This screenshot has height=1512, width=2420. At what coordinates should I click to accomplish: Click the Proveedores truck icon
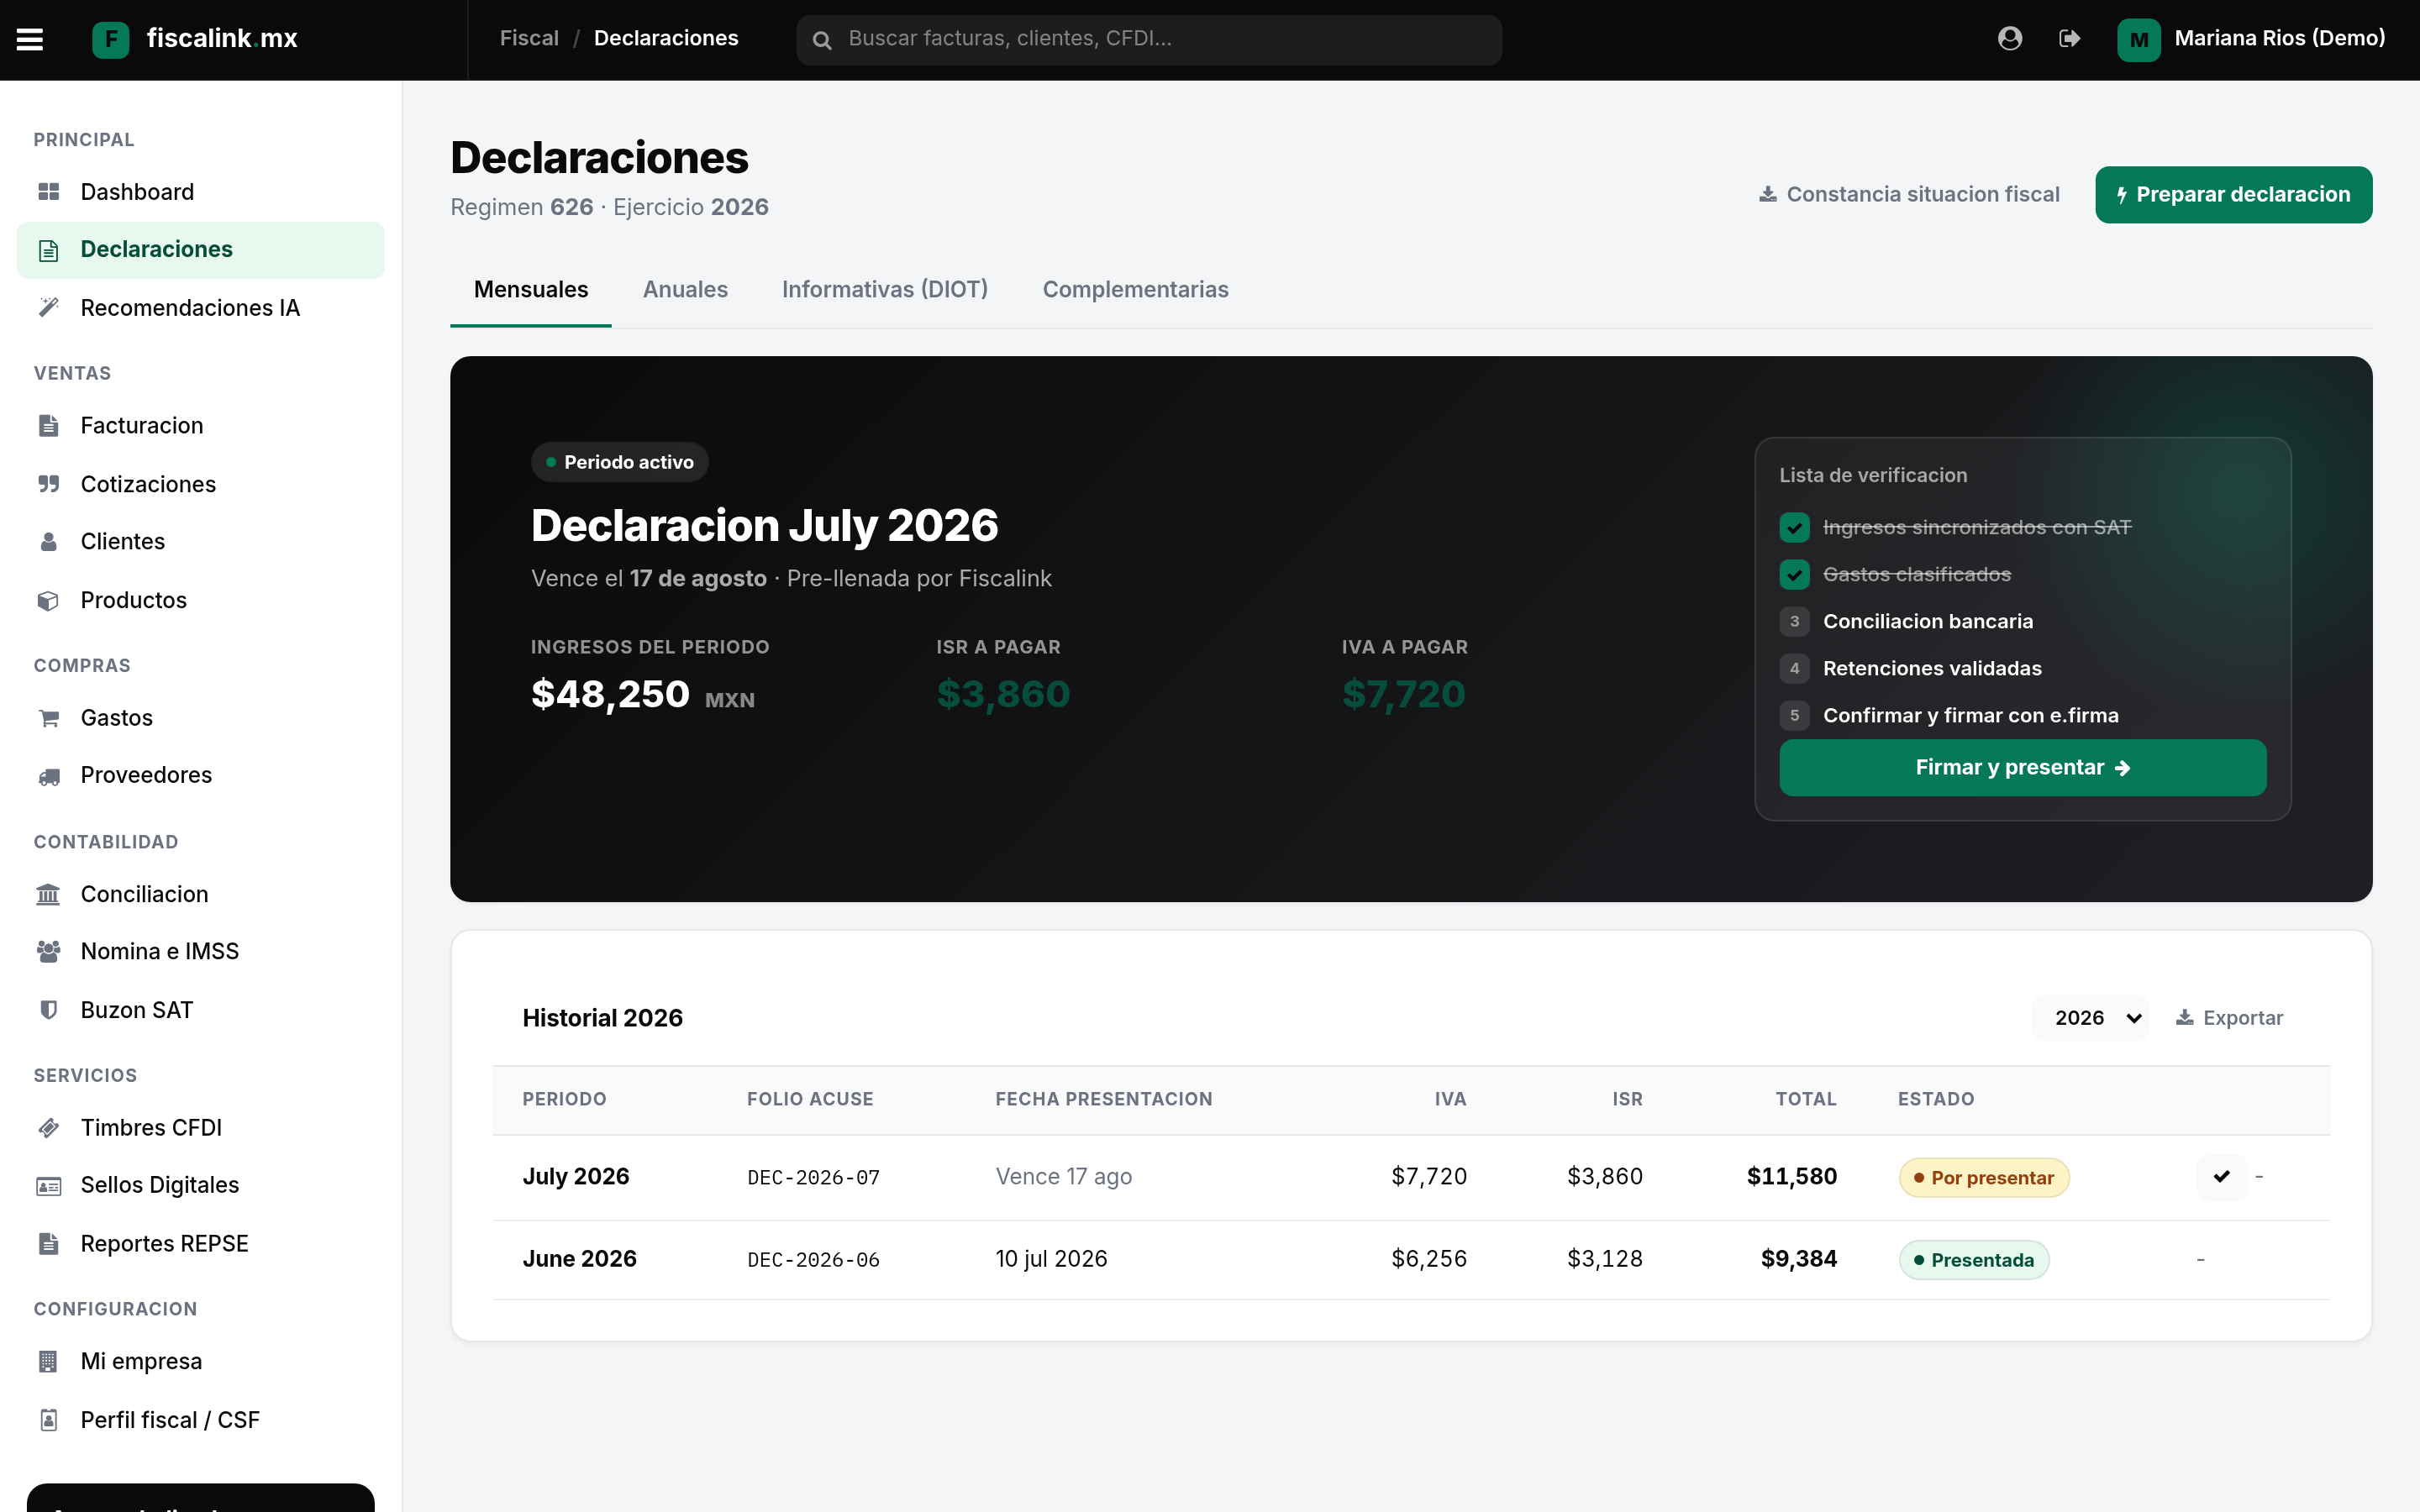(48, 776)
